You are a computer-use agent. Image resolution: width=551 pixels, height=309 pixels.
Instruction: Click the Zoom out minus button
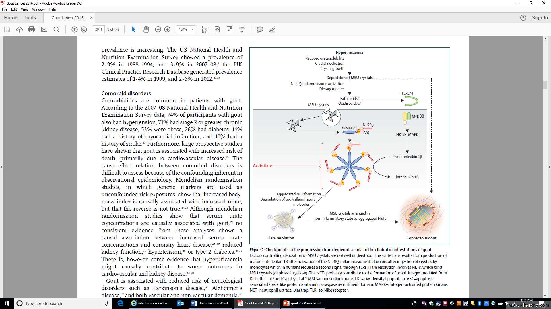(x=158, y=29)
